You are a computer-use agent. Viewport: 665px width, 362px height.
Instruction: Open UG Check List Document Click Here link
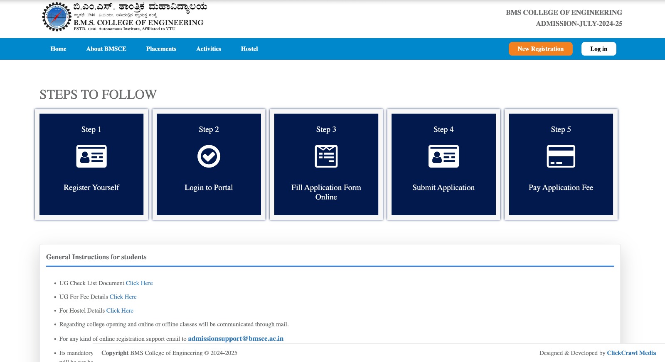(x=139, y=283)
